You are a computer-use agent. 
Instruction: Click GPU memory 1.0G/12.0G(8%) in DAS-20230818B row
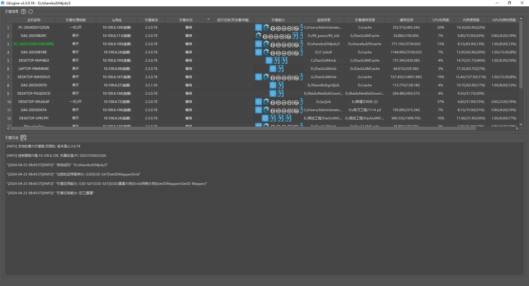point(504,52)
